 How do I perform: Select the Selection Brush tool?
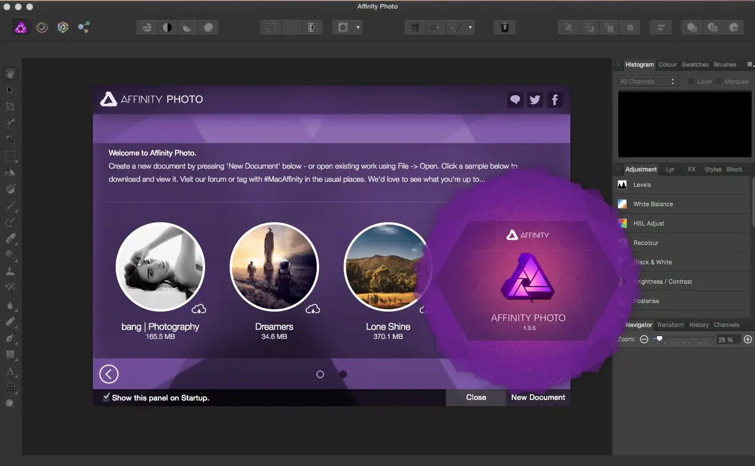point(10,123)
